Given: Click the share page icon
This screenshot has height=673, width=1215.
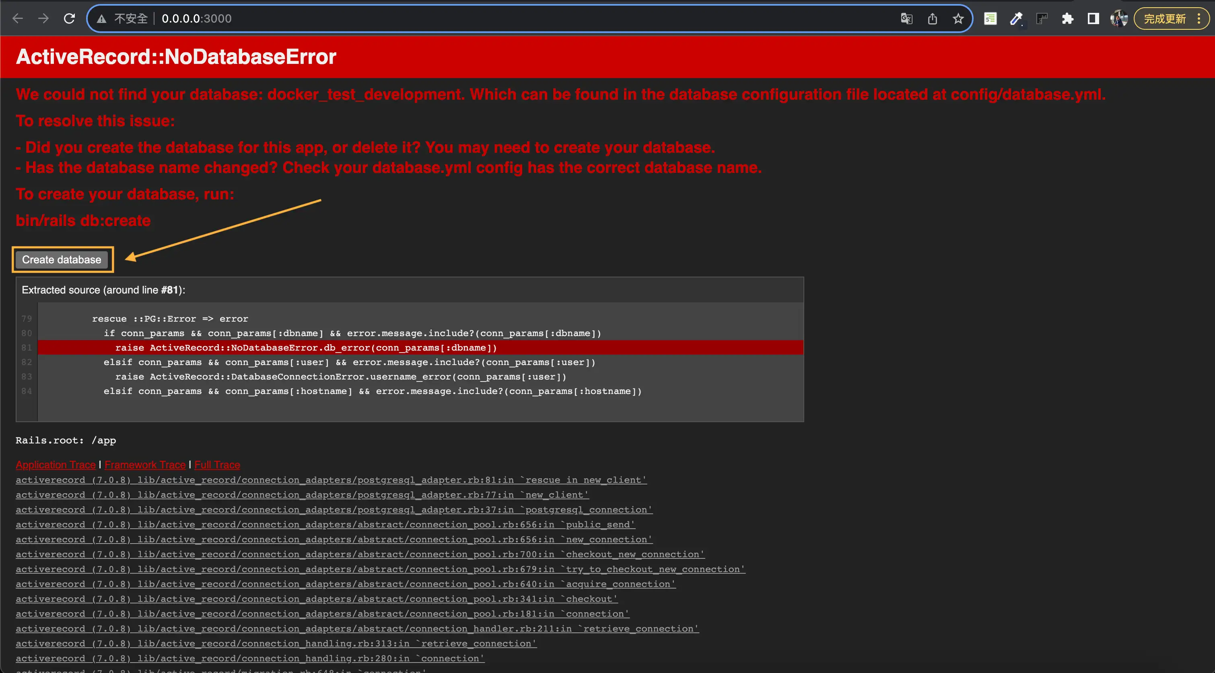Looking at the screenshot, I should 932,18.
